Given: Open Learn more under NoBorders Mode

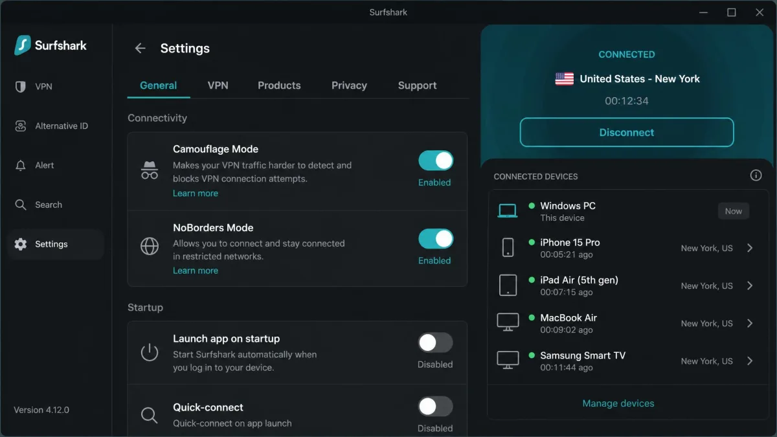Looking at the screenshot, I should [x=196, y=271].
